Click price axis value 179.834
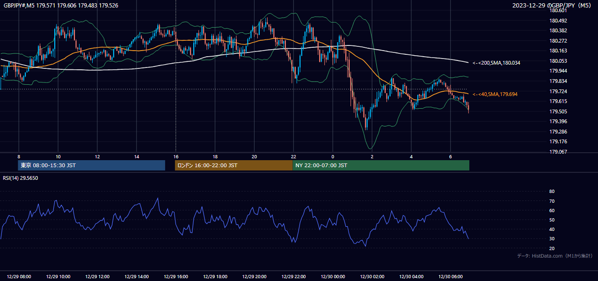Screen dimensions: 598x281 (558, 81)
